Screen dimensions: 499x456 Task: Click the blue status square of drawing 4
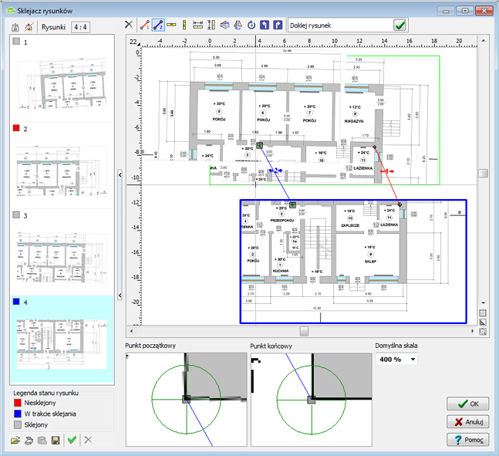click(x=16, y=302)
